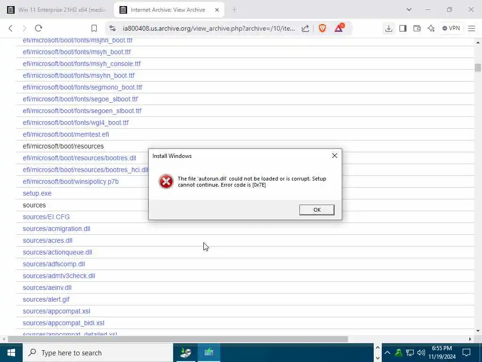Show hidden system tray icons chevron
Screen dimensions: 482x362
(387, 353)
